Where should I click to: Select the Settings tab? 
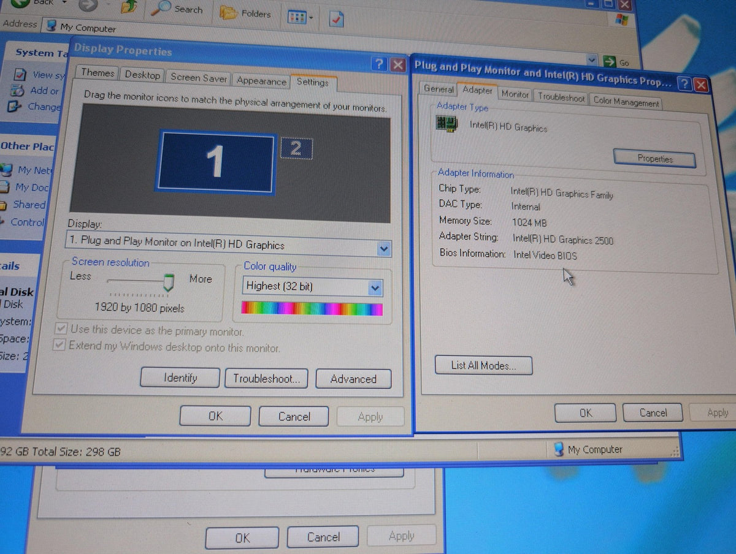[x=312, y=83]
